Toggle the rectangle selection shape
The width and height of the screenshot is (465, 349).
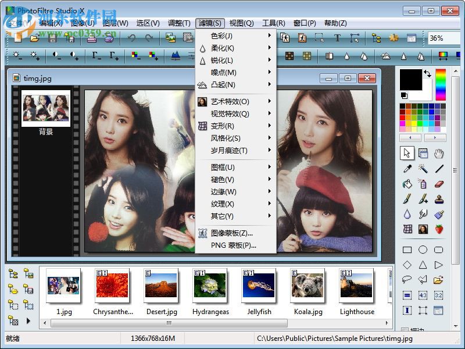(x=407, y=249)
